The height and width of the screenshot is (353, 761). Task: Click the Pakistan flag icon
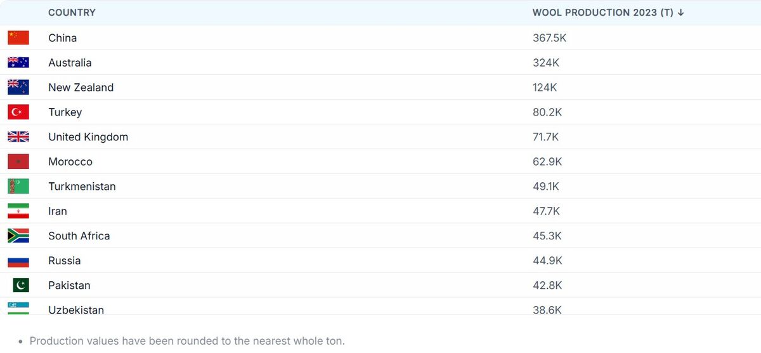click(20, 286)
